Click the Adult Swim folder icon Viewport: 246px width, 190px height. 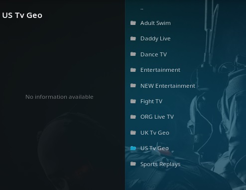(133, 23)
